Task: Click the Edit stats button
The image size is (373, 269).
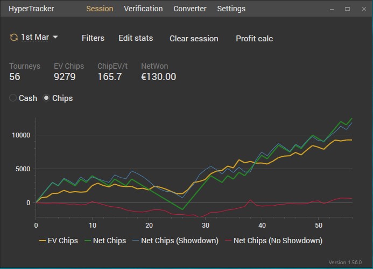Action: (x=136, y=38)
